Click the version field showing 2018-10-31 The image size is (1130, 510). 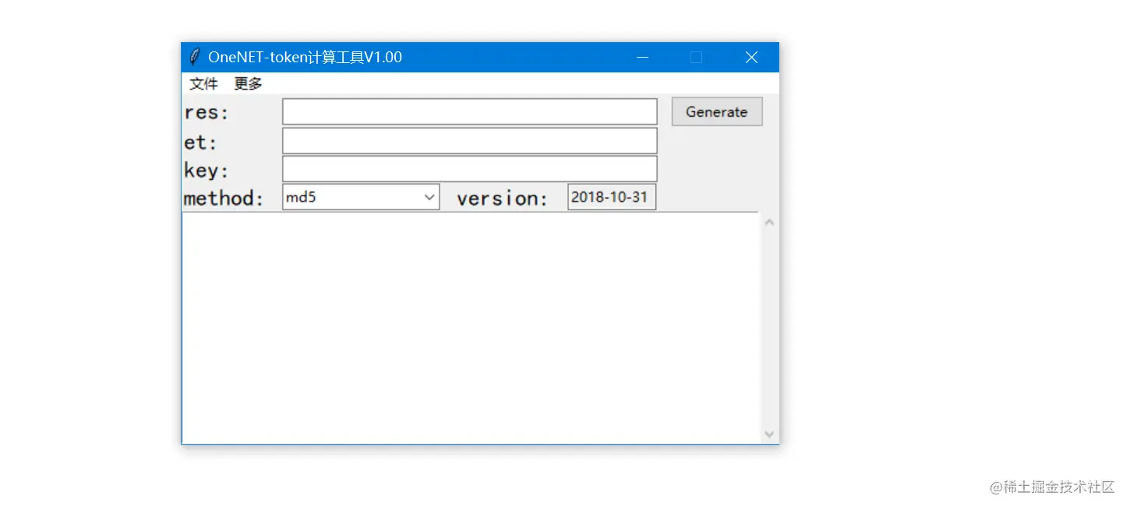point(612,197)
